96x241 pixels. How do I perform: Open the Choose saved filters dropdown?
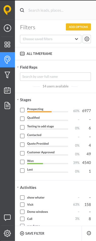[x=51, y=39]
